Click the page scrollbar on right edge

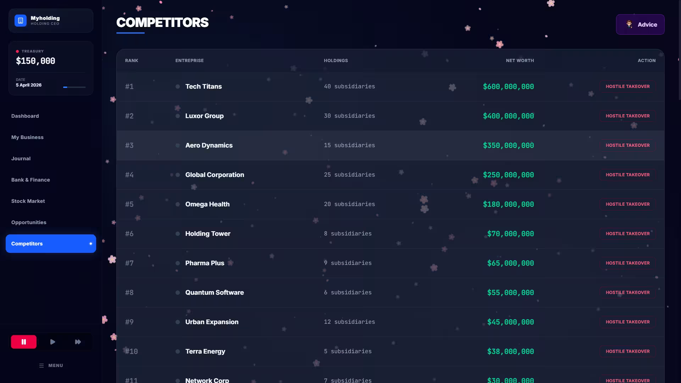(x=679, y=50)
